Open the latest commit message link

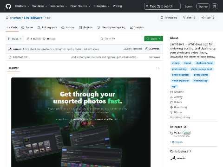pos(61,49)
